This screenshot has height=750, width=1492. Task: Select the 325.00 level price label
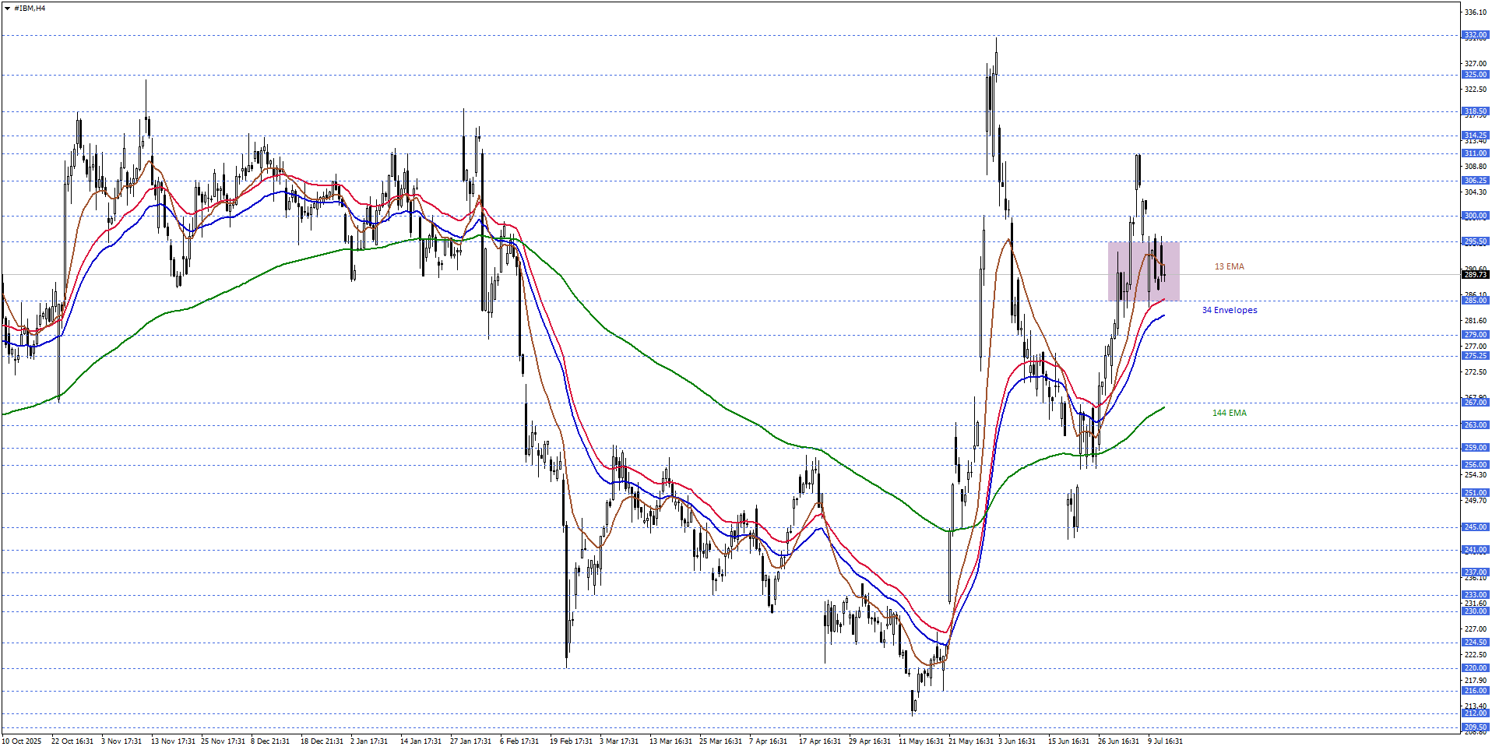(x=1475, y=75)
